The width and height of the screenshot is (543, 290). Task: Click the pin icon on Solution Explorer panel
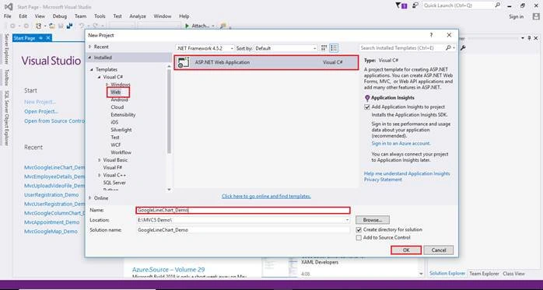pyautogui.click(x=529, y=38)
